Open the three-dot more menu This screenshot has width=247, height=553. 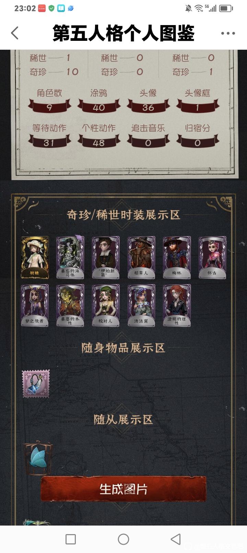click(228, 33)
